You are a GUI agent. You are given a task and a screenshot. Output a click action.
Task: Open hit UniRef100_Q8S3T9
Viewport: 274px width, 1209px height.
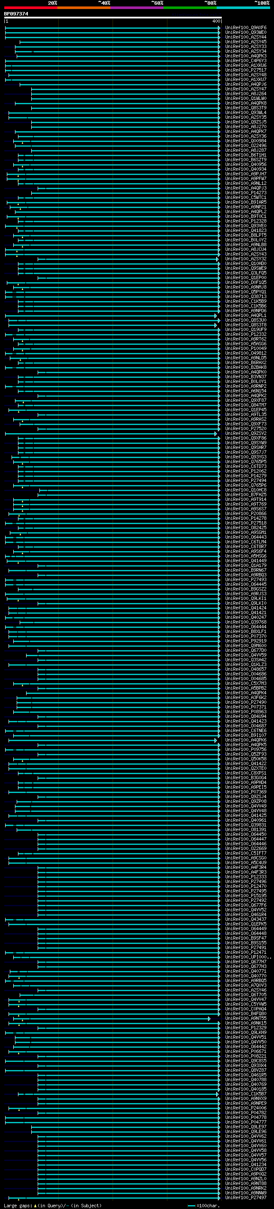coord(246,108)
